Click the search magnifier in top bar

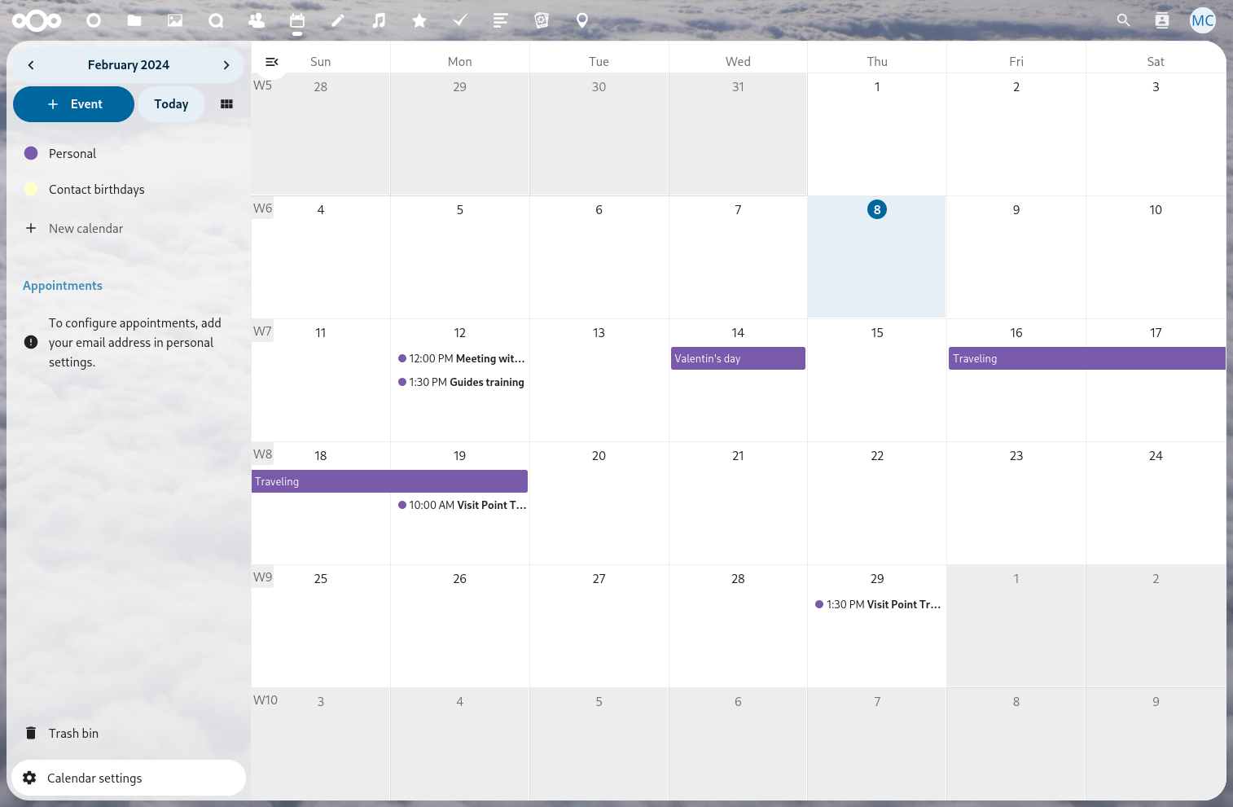click(1123, 20)
